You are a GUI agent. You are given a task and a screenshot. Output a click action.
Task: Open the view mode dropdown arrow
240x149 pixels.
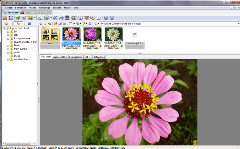74,24
